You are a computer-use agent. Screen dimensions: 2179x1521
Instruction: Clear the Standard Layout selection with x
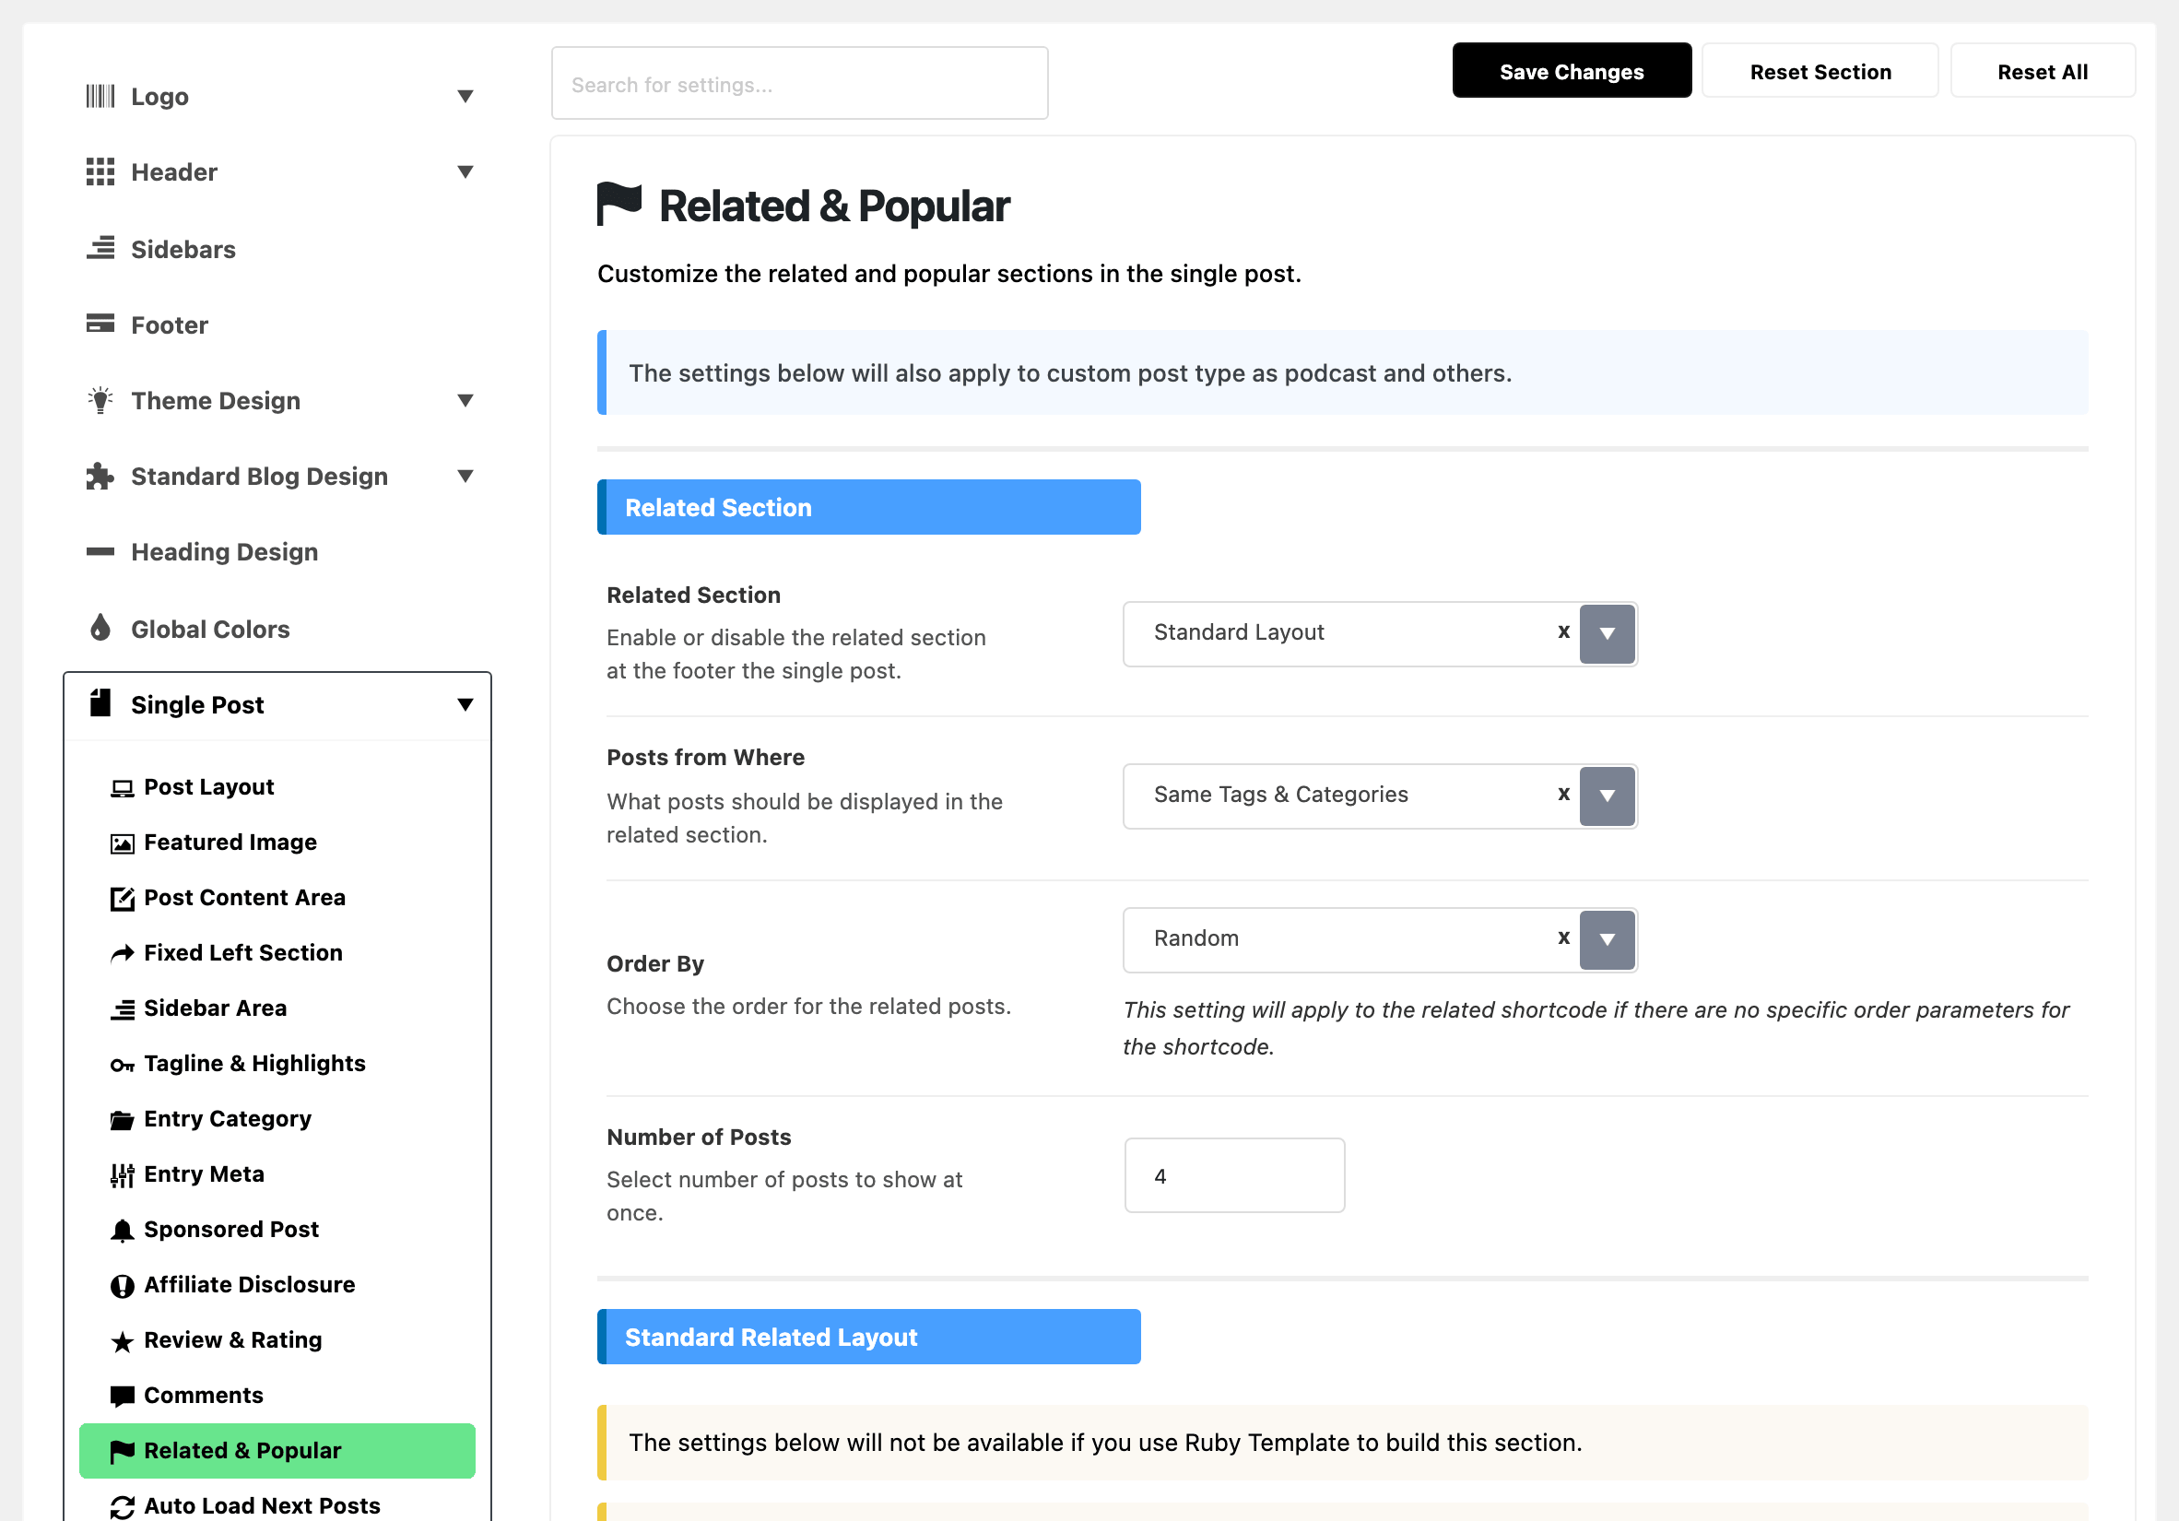(1563, 632)
